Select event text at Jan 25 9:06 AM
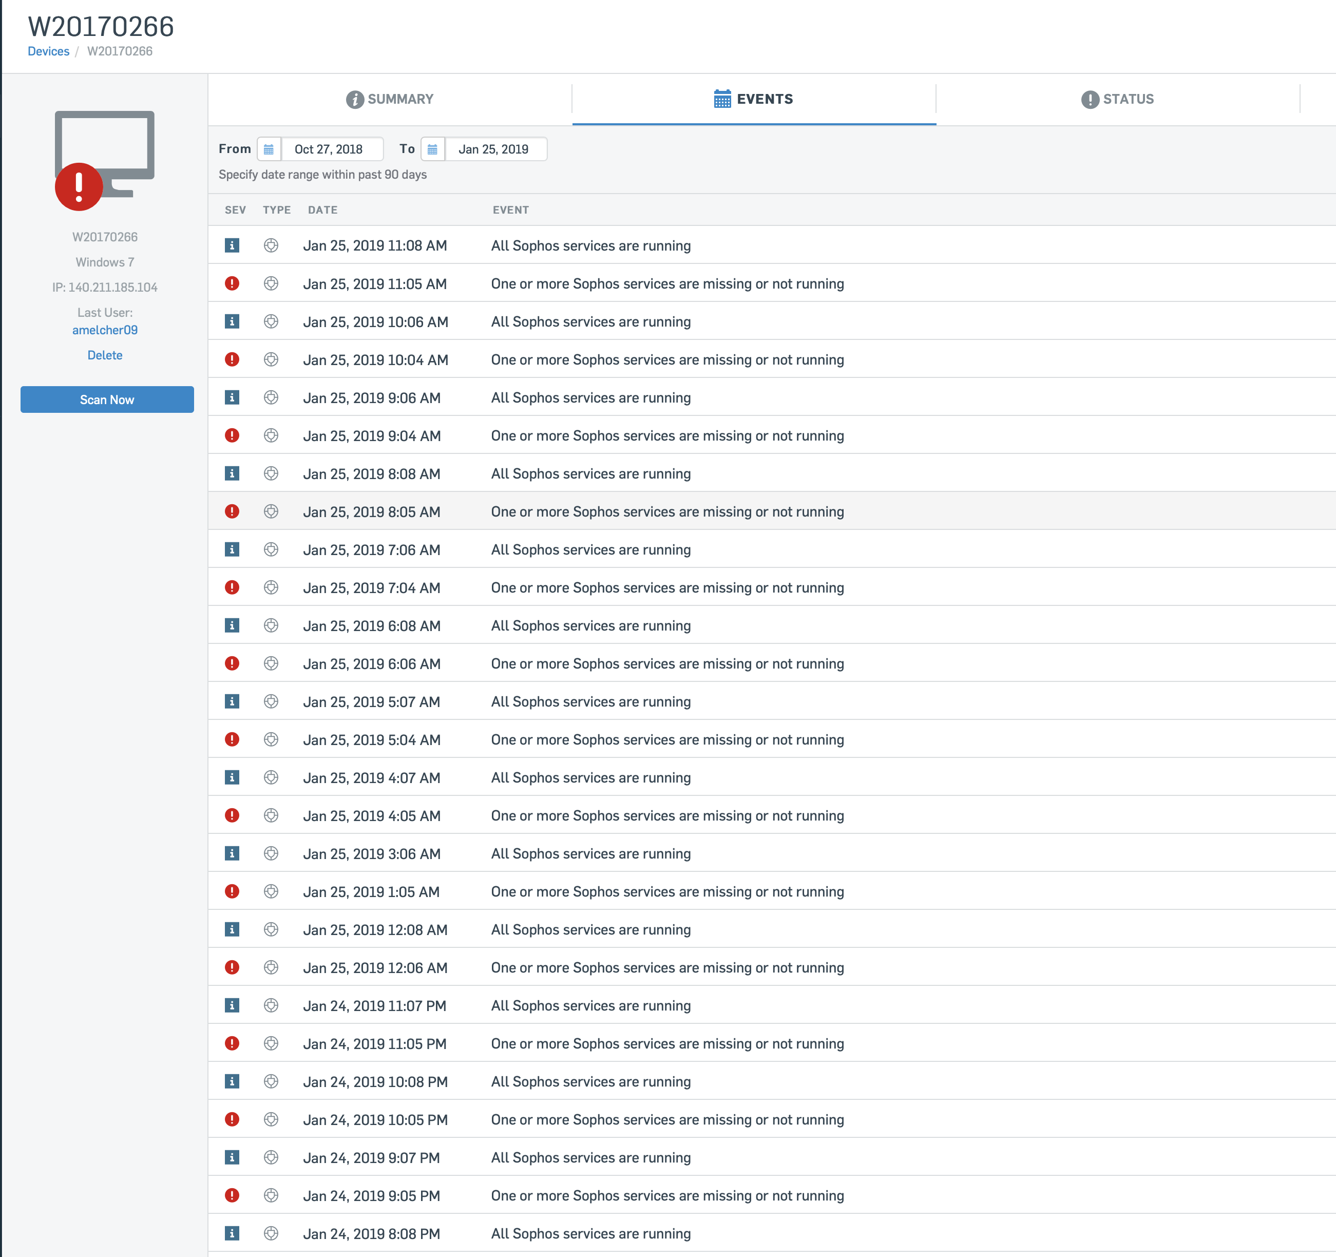 (590, 397)
